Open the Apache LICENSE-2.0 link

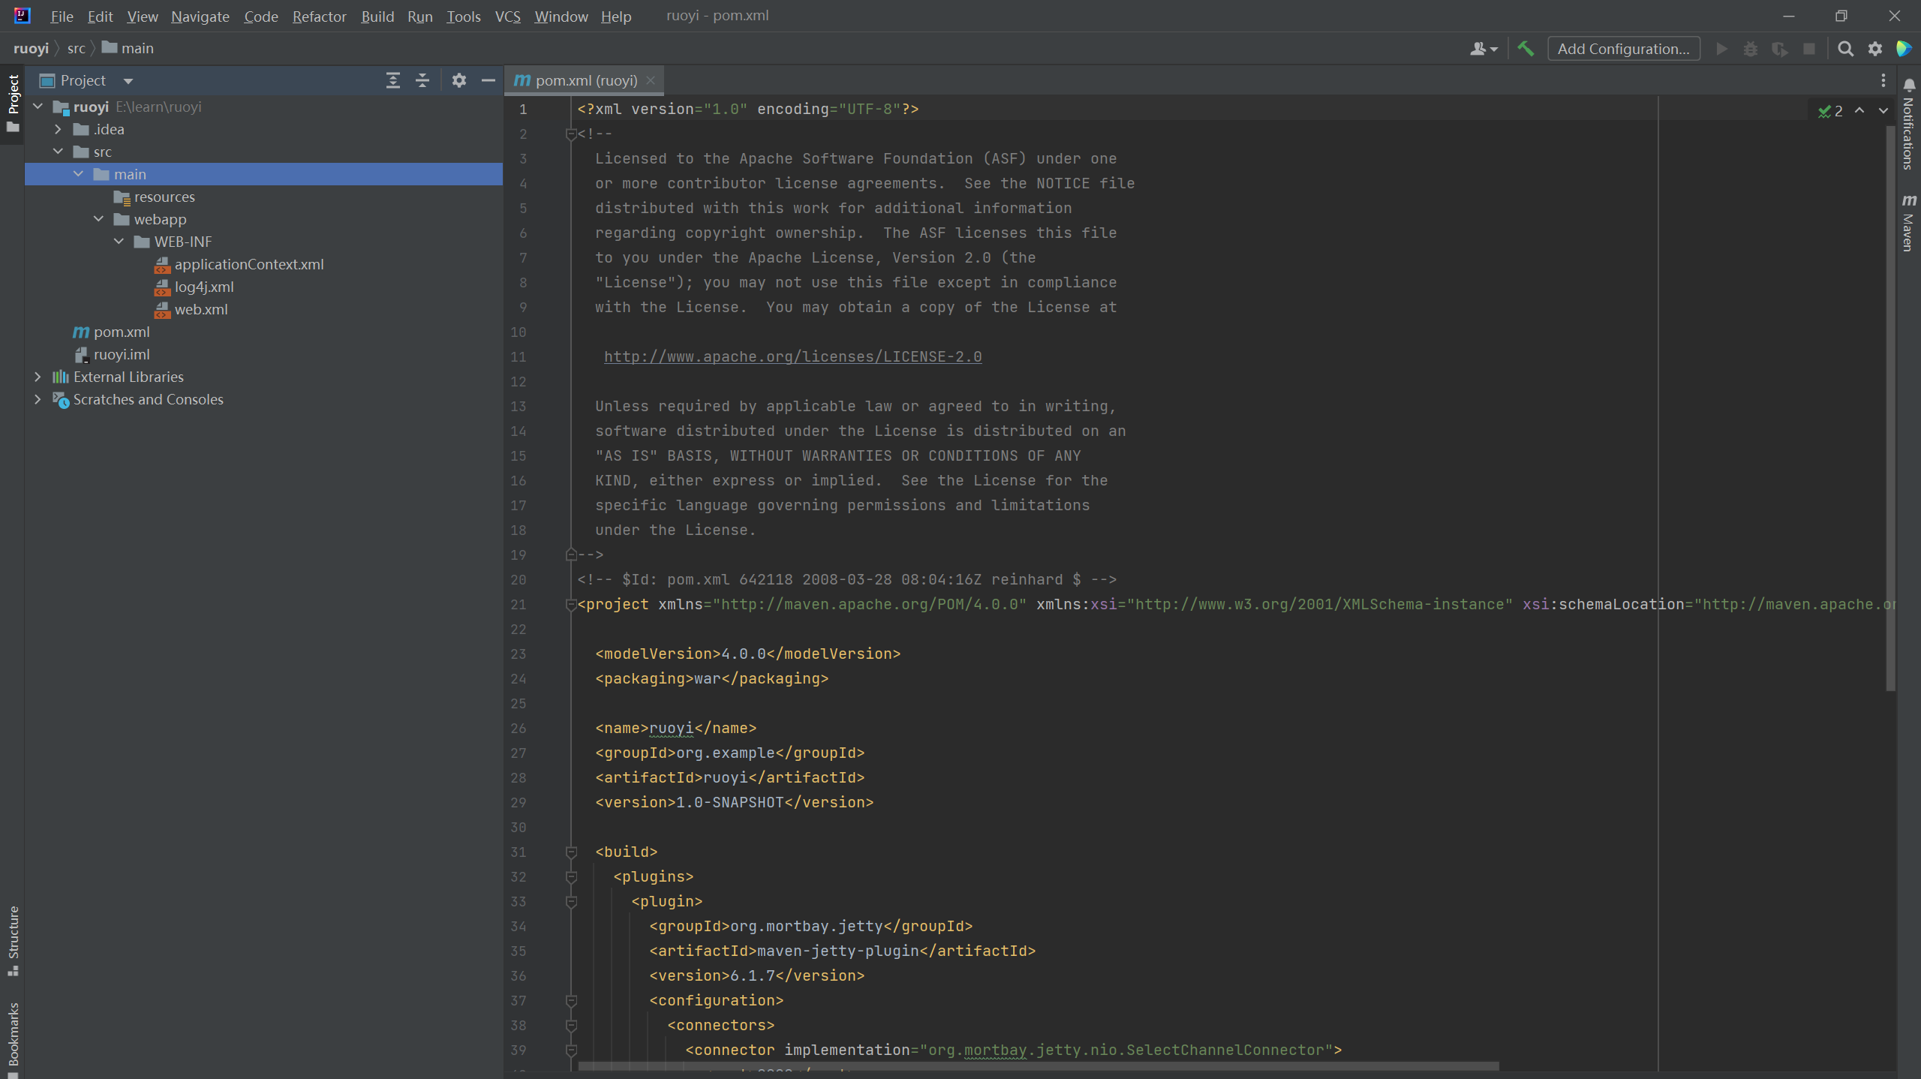pos(792,356)
